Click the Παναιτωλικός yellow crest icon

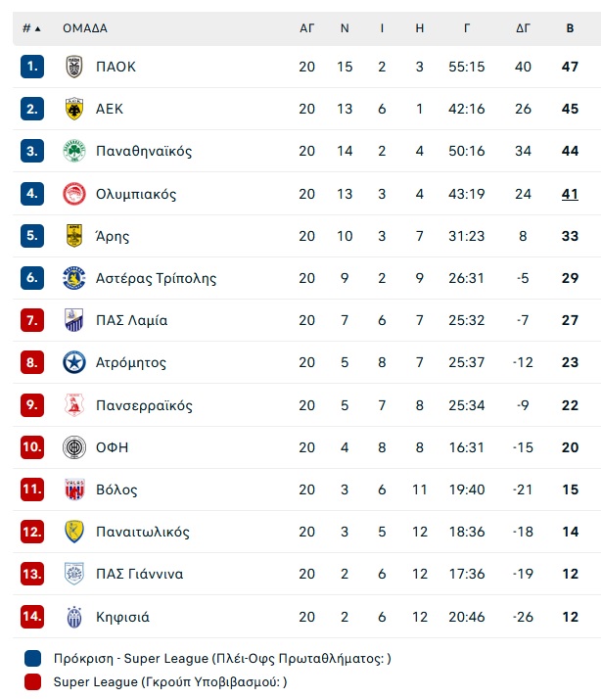[x=74, y=532]
